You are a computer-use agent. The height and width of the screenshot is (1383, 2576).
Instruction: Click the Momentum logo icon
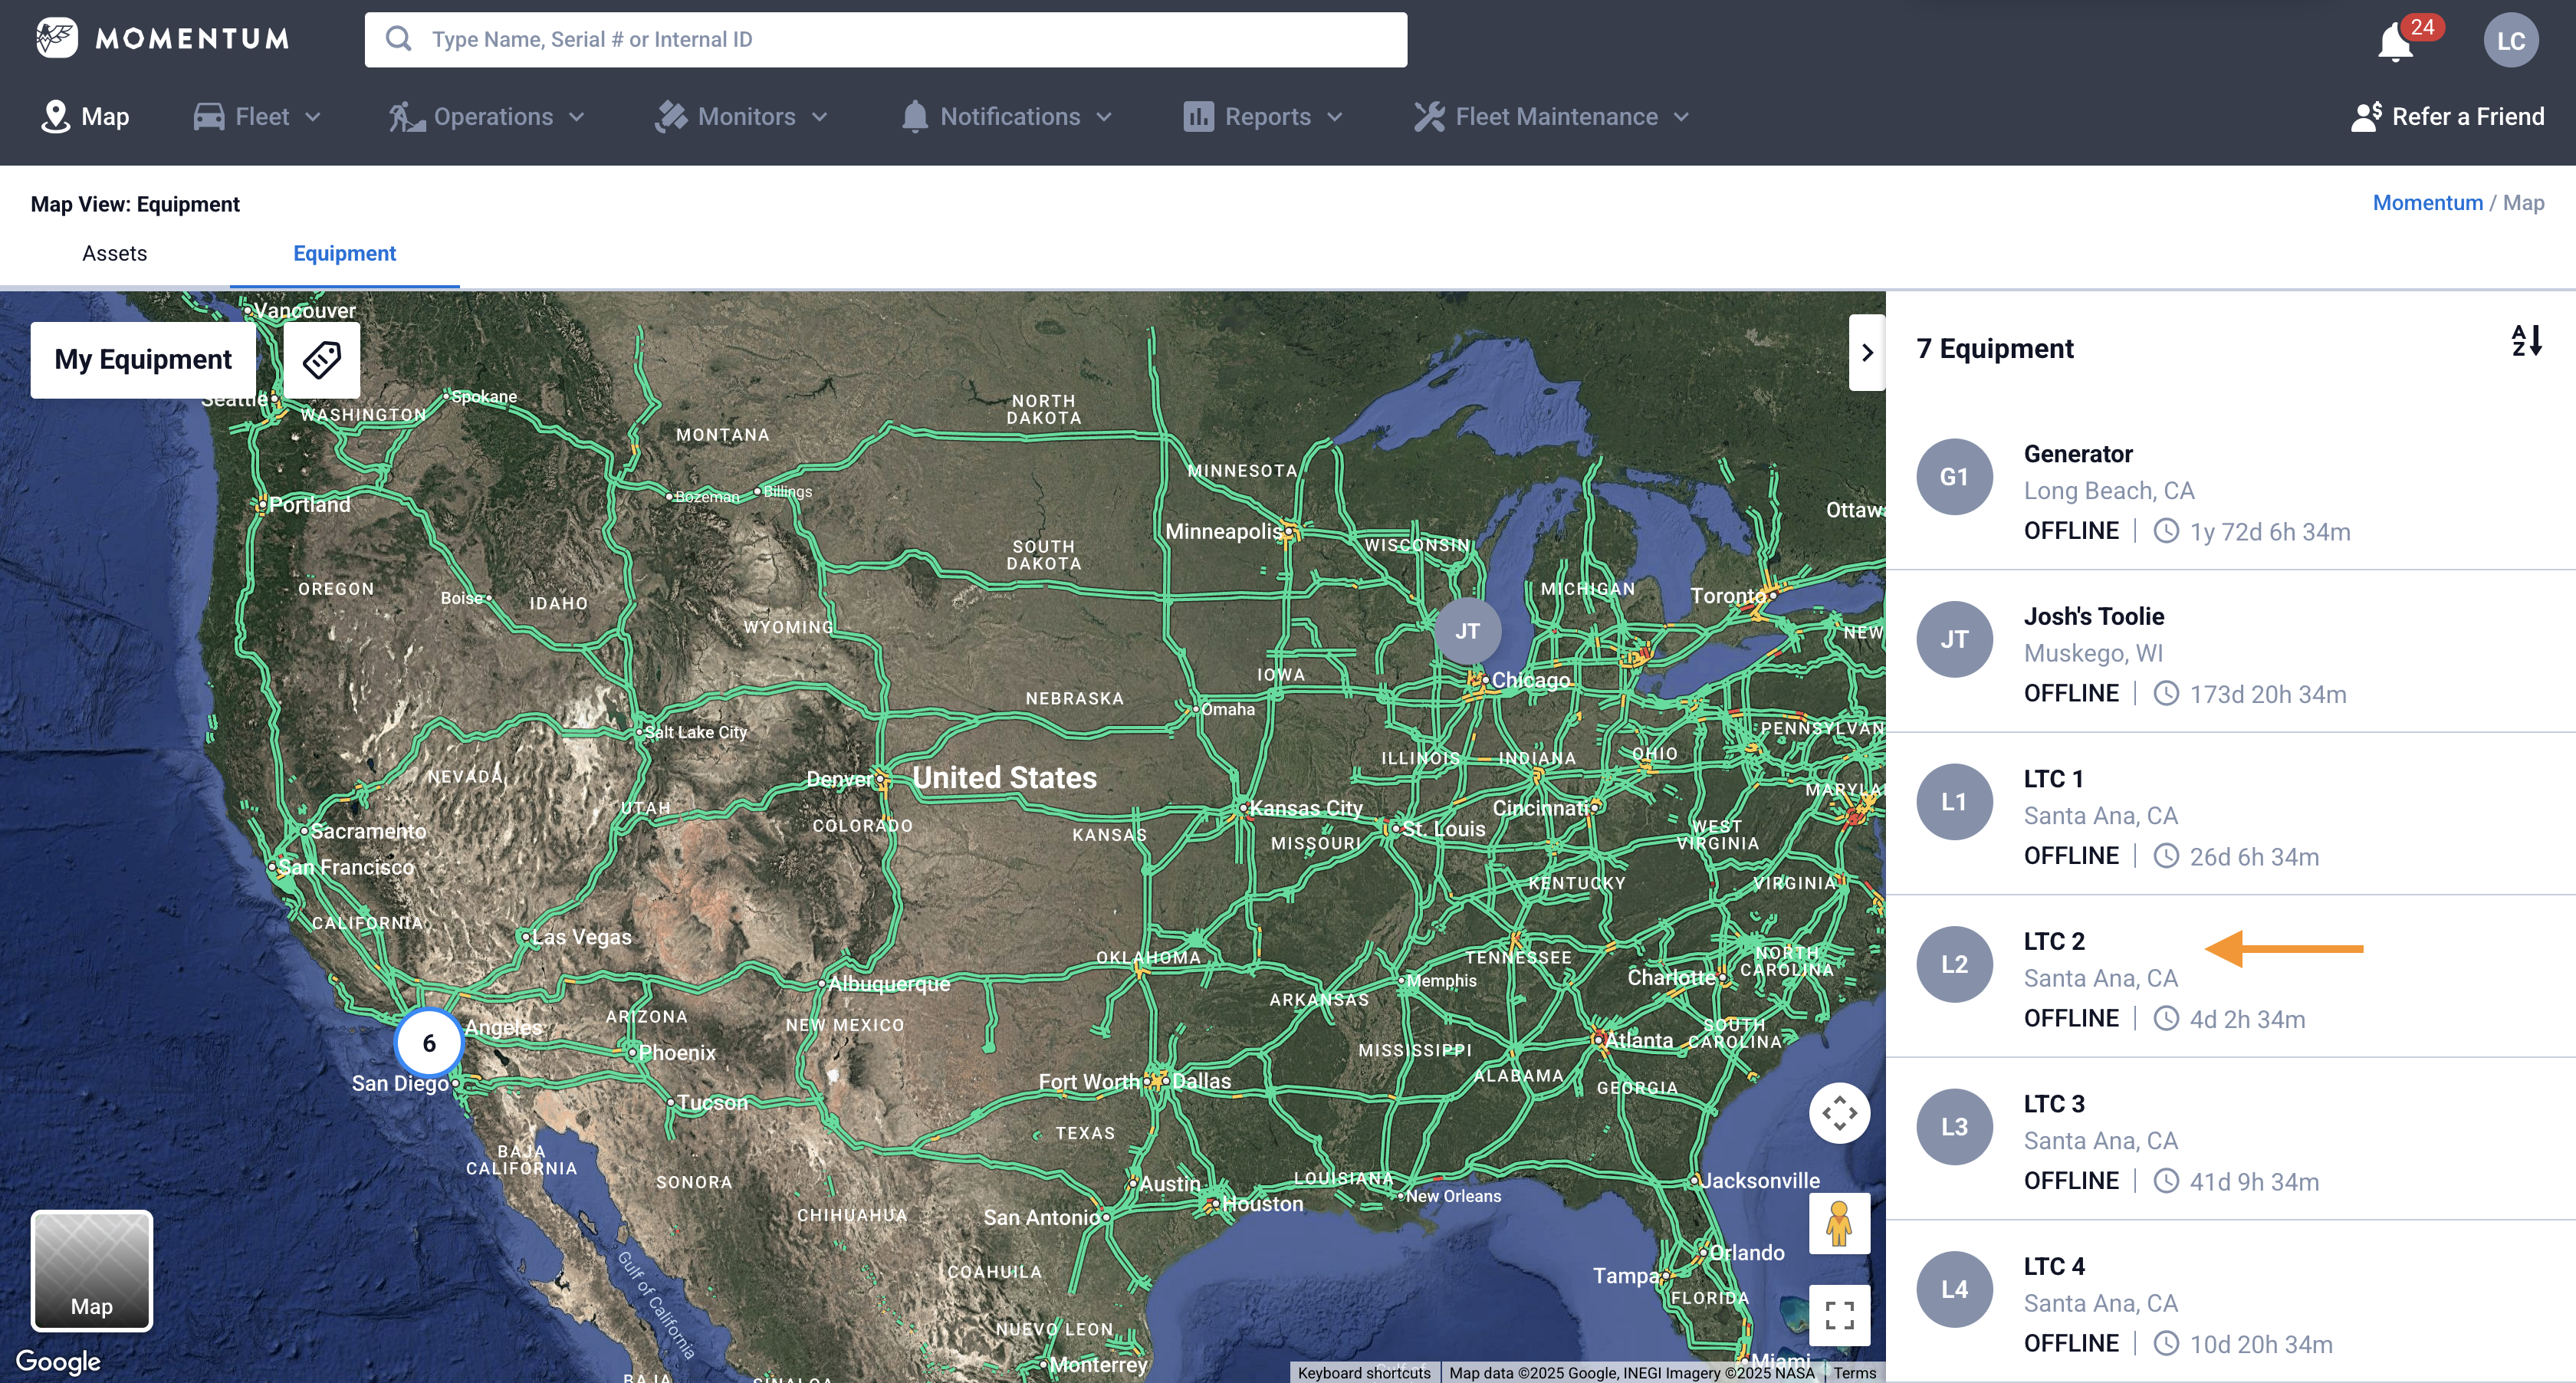point(57,38)
